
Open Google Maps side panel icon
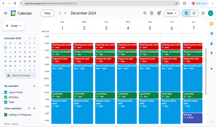212,53
